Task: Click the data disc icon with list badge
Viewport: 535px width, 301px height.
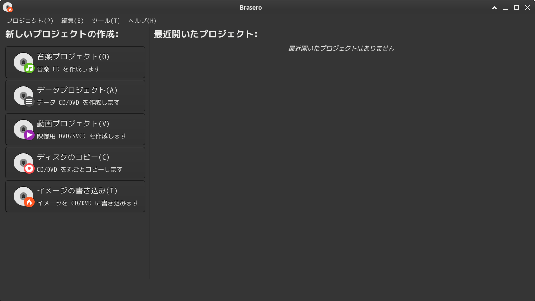Action: [24, 96]
